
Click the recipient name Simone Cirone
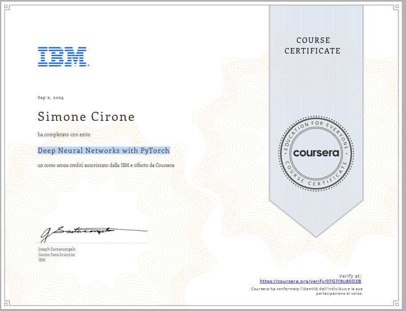(86, 116)
